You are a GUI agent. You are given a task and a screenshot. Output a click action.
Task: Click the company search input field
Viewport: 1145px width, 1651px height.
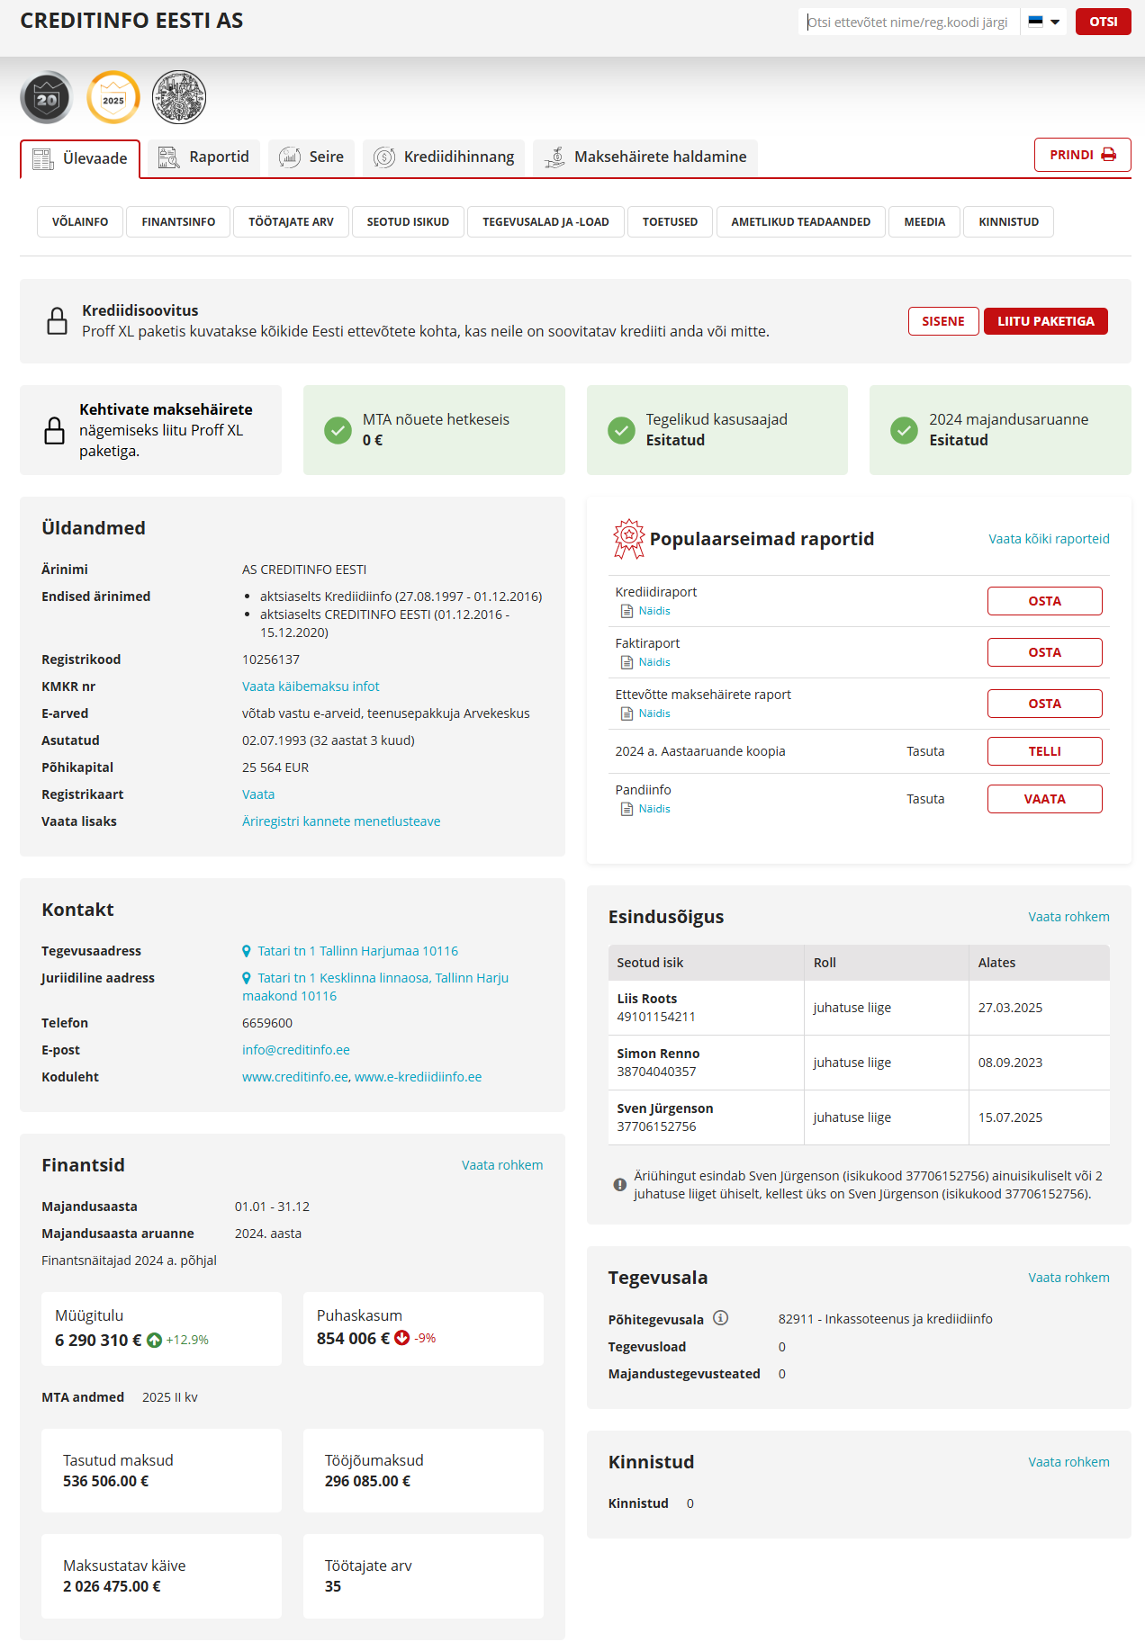[x=907, y=22]
